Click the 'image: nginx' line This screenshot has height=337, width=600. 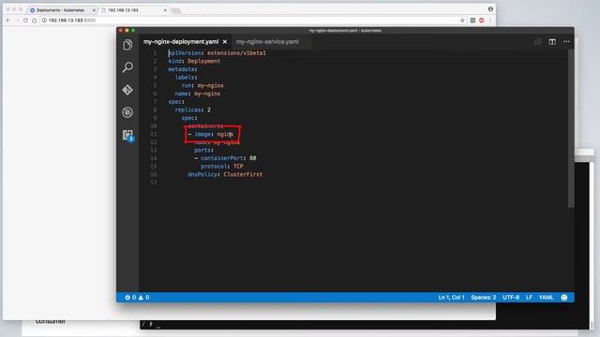pos(211,134)
